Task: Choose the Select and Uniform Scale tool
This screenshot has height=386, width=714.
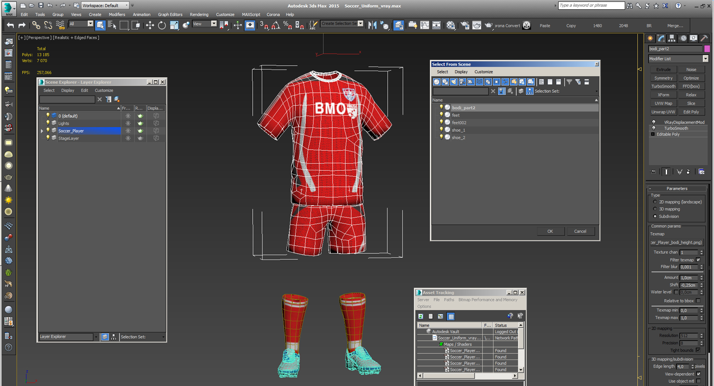Action: (174, 25)
